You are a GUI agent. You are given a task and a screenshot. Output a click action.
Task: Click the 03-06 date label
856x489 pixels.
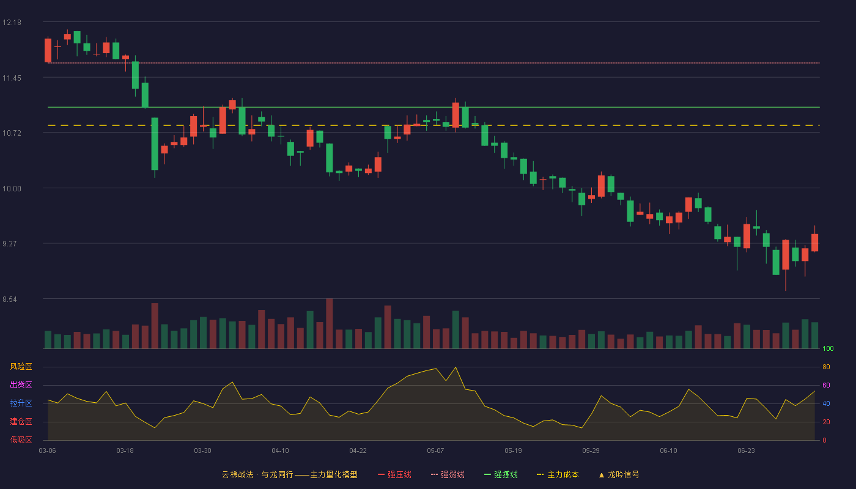click(48, 450)
